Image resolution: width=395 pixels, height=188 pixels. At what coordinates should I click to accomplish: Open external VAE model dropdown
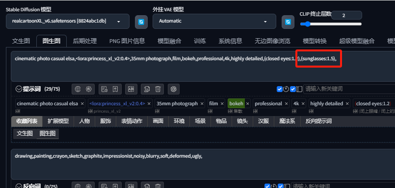pyautogui.click(x=214, y=22)
